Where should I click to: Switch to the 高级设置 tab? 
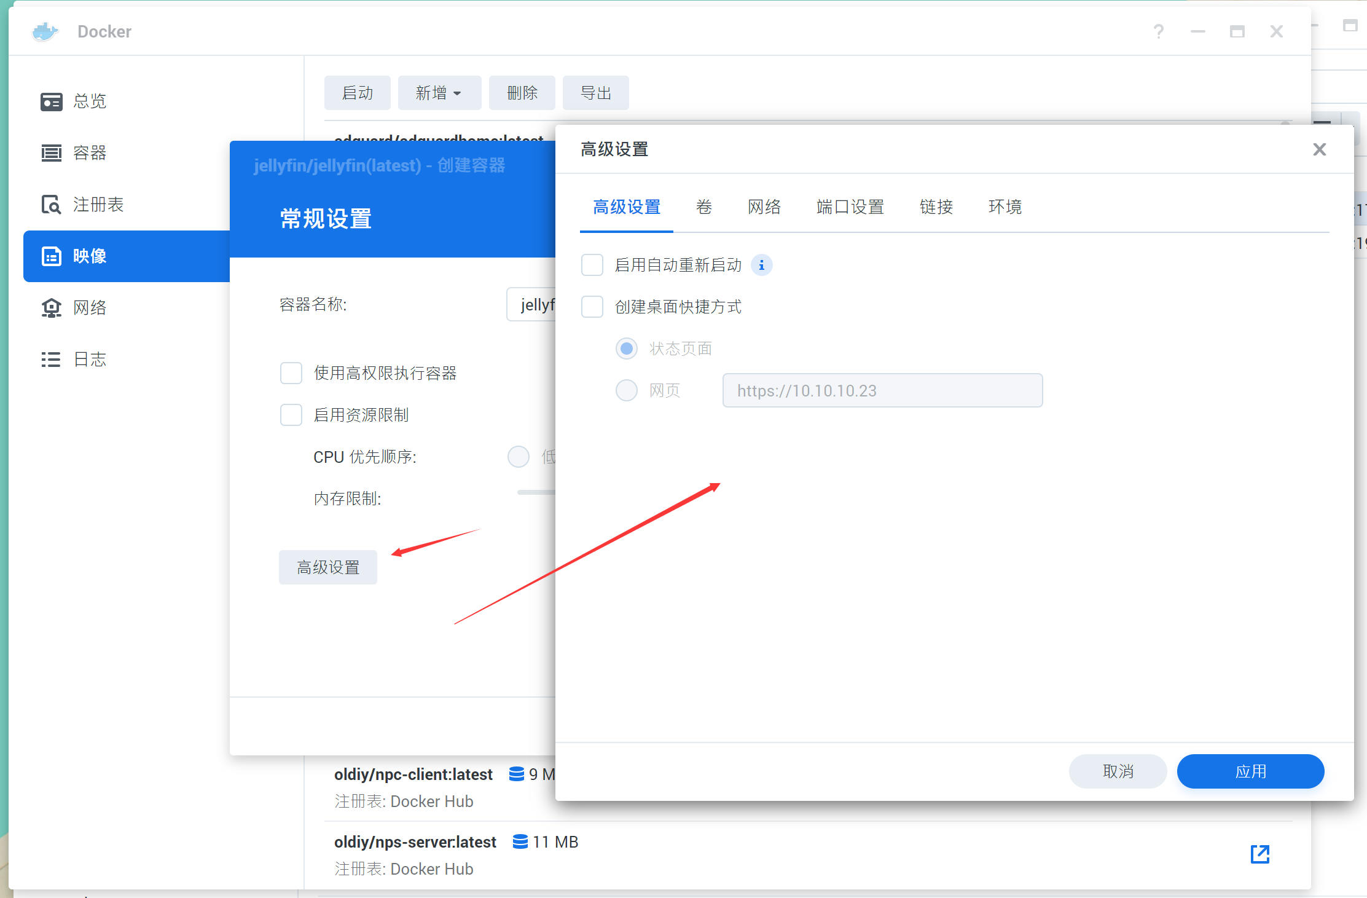[x=627, y=207]
